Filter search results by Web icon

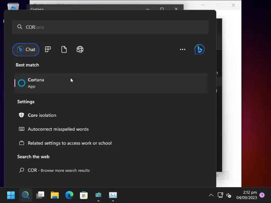click(80, 49)
